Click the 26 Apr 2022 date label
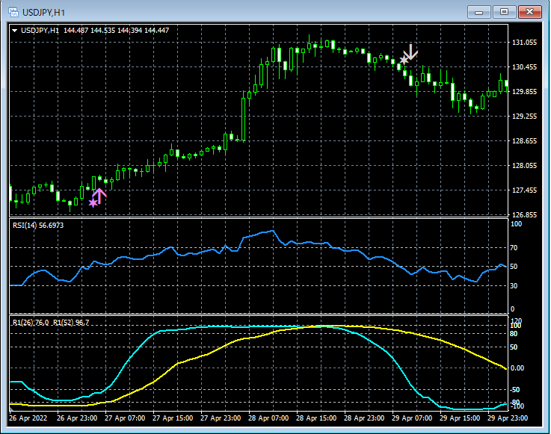Screen dimensions: 551x434 [x=27, y=418]
